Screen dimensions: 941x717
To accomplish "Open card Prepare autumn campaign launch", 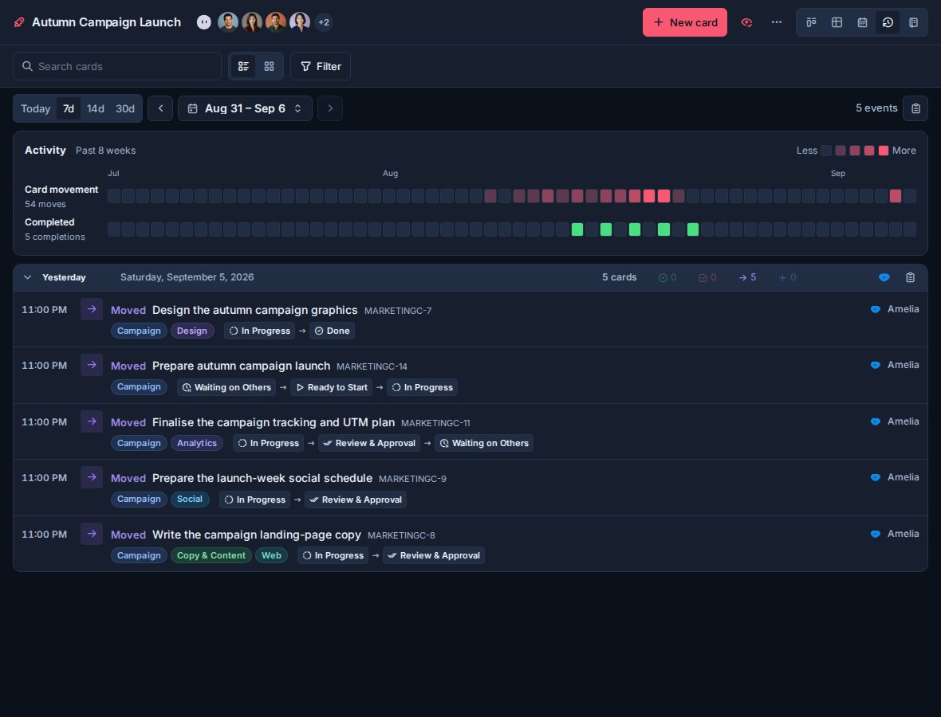I will point(242,366).
